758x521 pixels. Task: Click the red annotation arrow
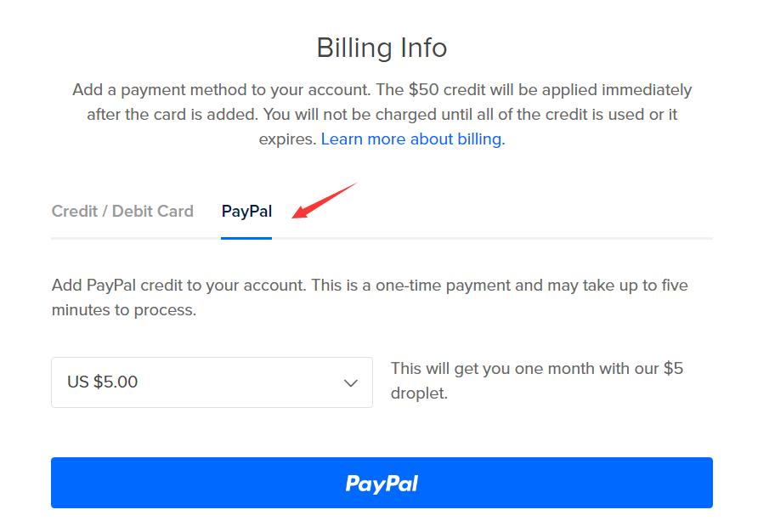point(325,201)
